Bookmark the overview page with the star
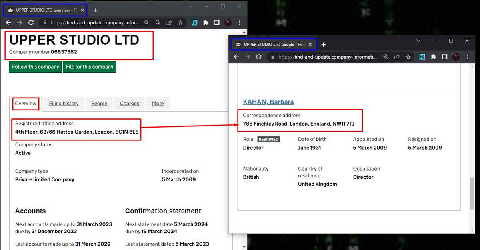 coord(180,23)
